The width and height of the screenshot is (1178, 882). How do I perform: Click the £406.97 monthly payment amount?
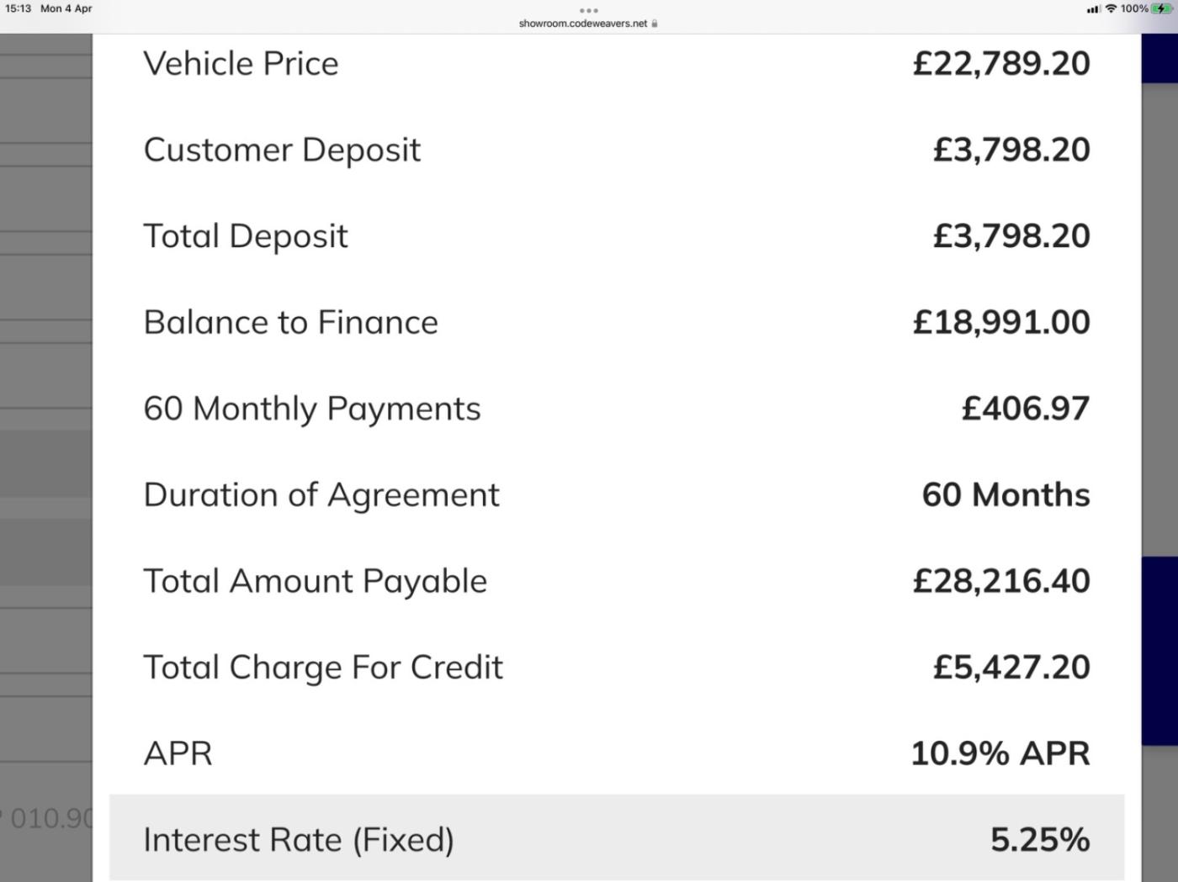click(1025, 409)
